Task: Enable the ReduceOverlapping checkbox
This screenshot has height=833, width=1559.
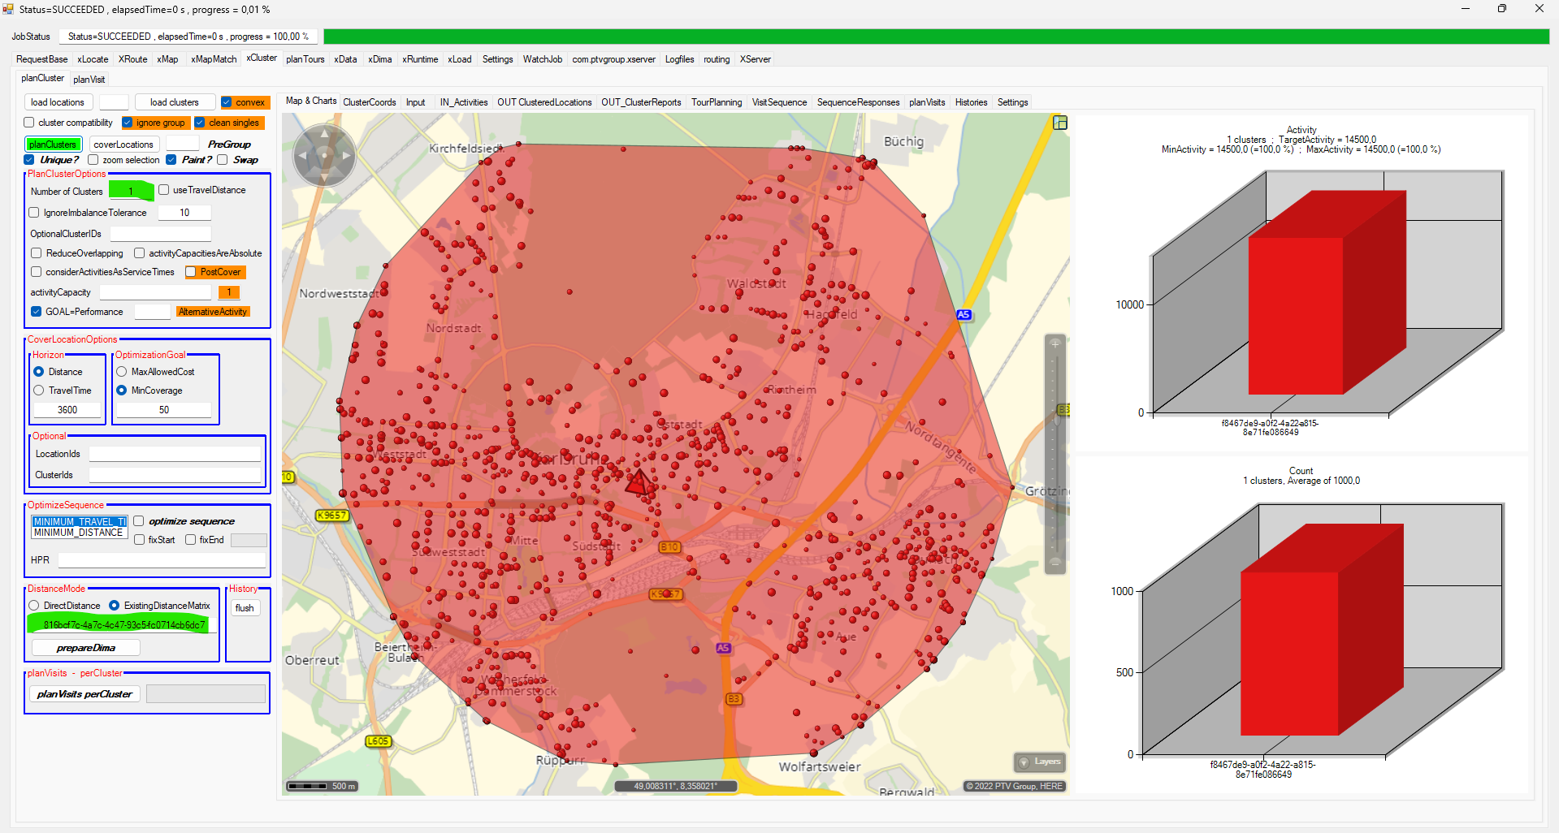Action: pos(37,253)
